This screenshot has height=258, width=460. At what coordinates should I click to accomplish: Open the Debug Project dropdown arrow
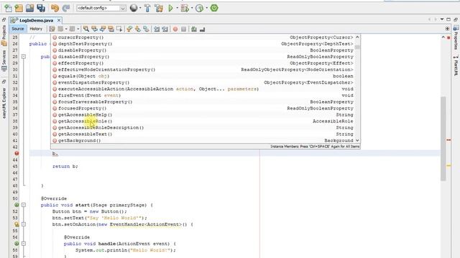click(192, 8)
